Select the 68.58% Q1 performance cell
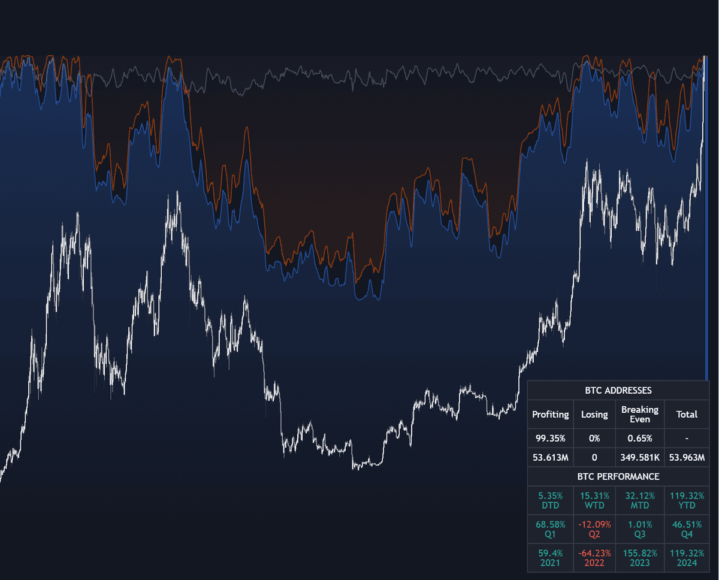 click(550, 528)
